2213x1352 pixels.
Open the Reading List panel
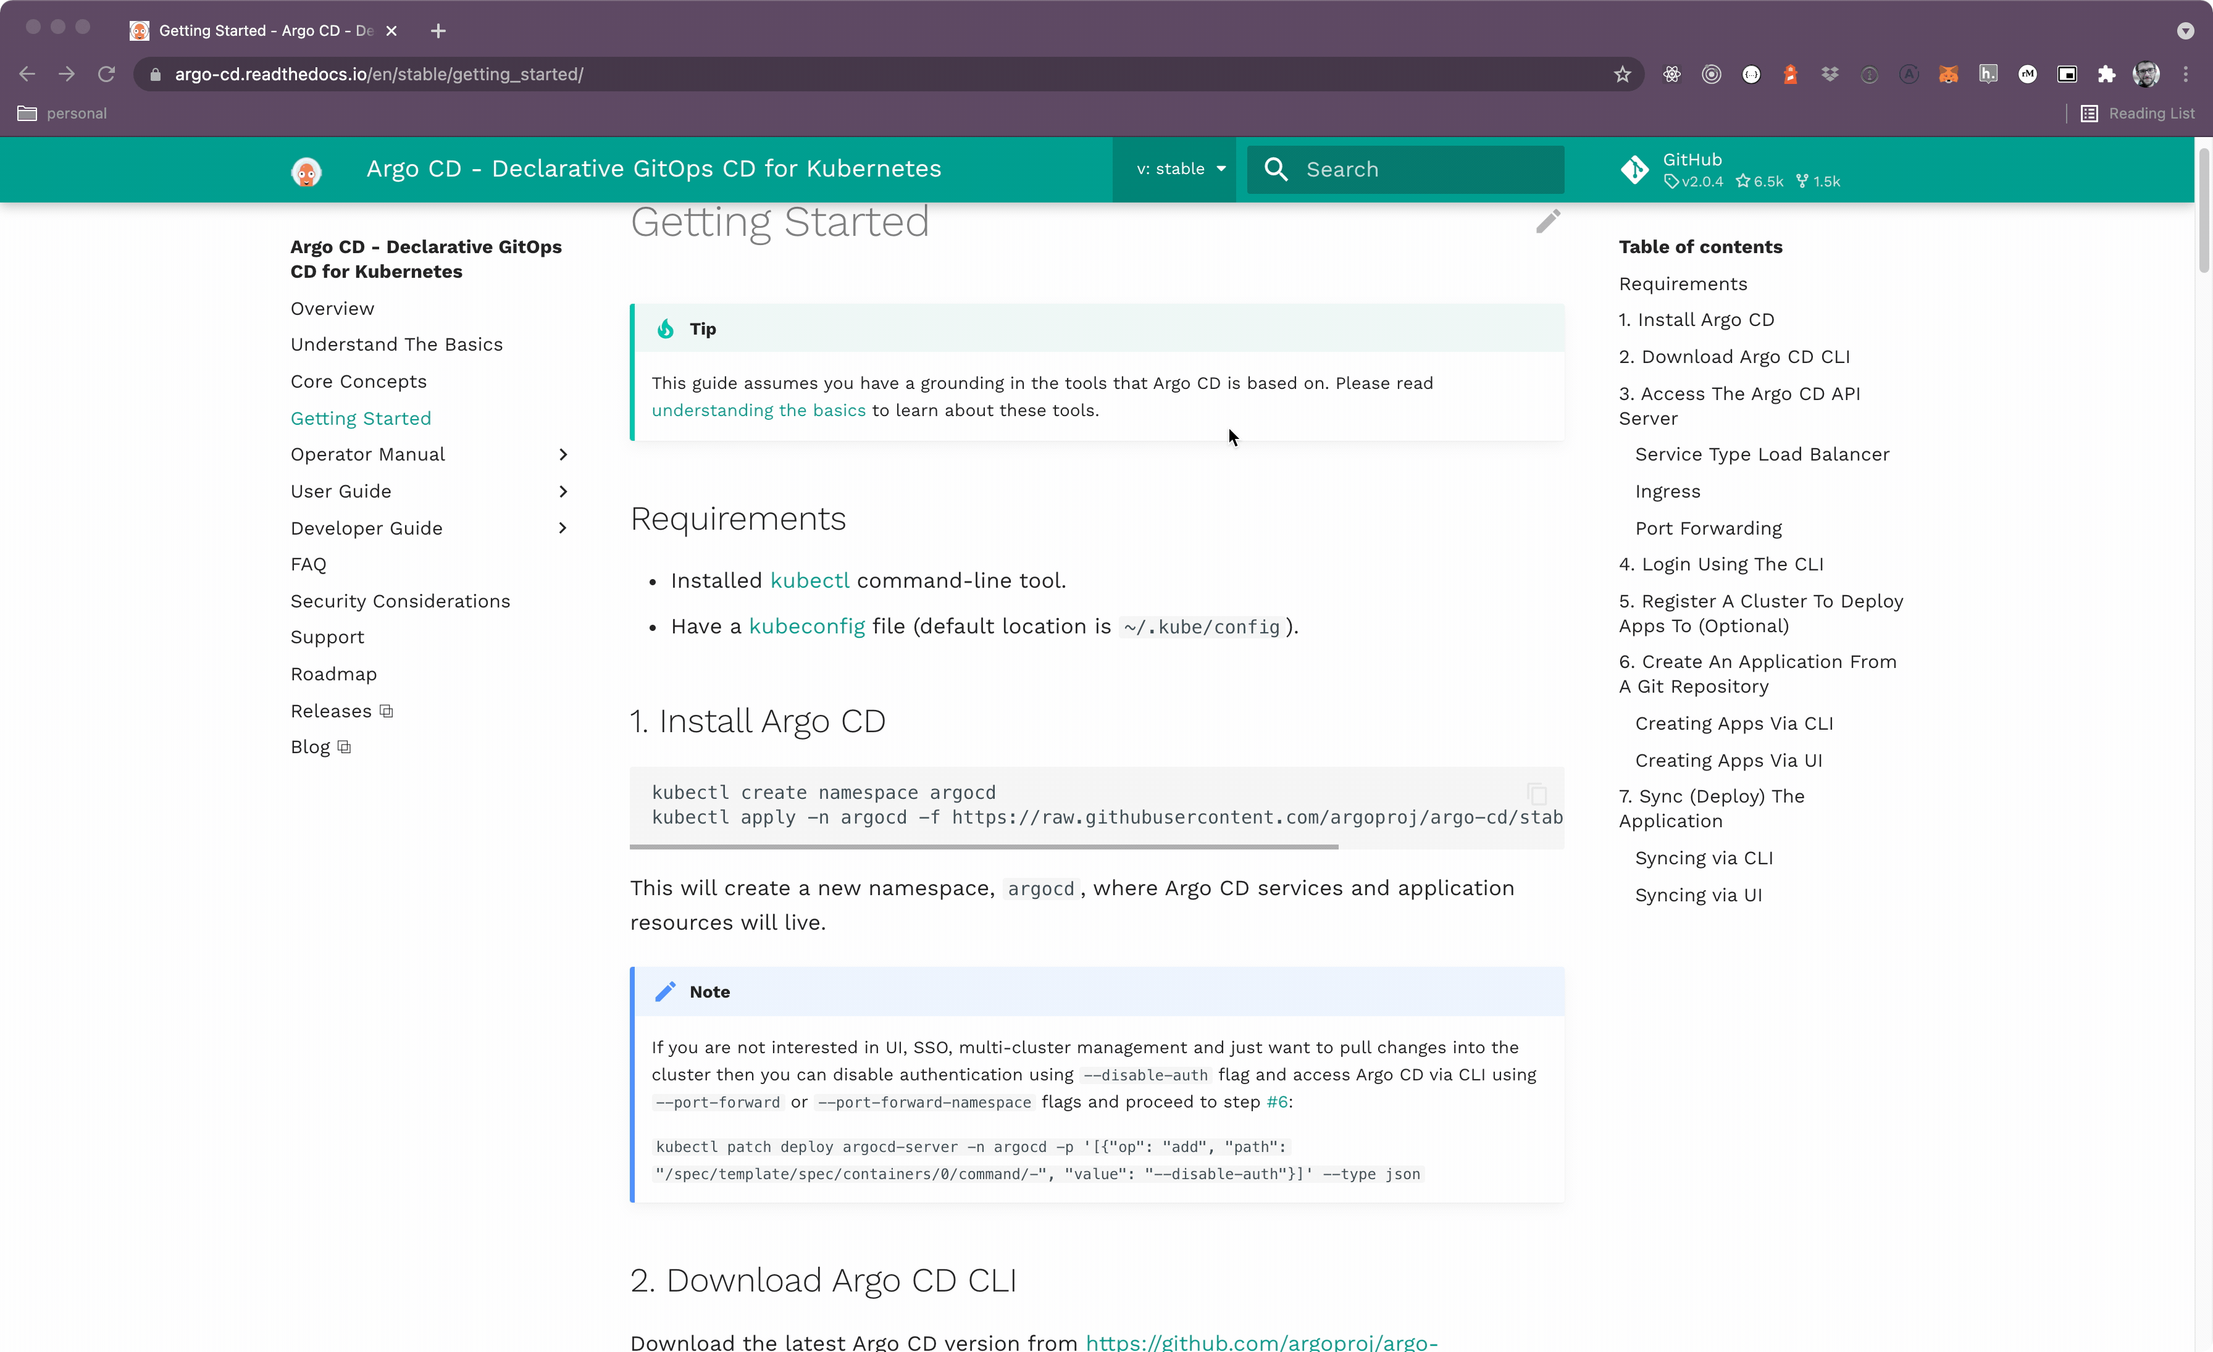pyautogui.click(x=2136, y=113)
